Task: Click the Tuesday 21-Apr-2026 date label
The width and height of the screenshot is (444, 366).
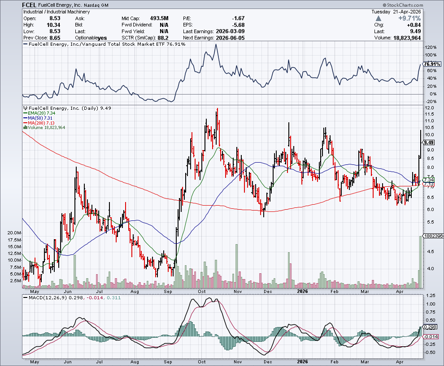Action: coord(396,12)
